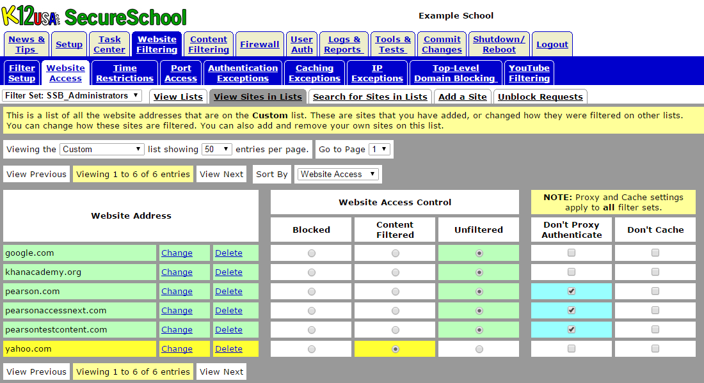704x383 pixels.
Task: Open Top-Level Domain Blocking sub-tab
Action: [456, 73]
